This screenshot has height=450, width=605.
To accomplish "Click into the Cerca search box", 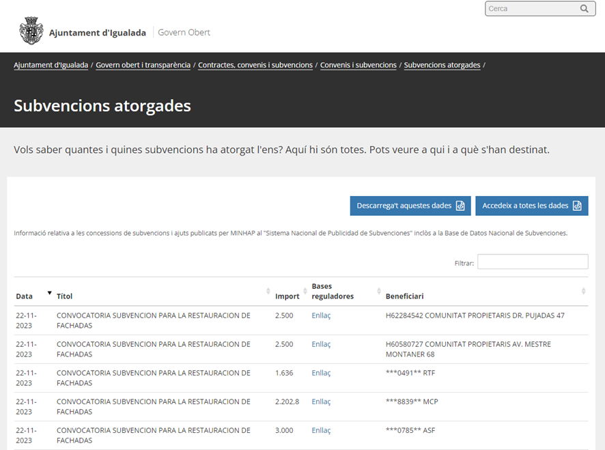I will (533, 9).
